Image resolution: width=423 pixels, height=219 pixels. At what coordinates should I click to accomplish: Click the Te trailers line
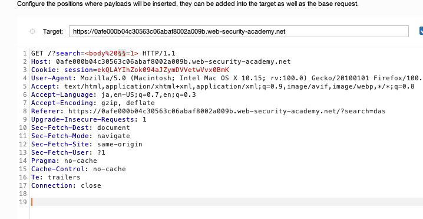(56, 177)
